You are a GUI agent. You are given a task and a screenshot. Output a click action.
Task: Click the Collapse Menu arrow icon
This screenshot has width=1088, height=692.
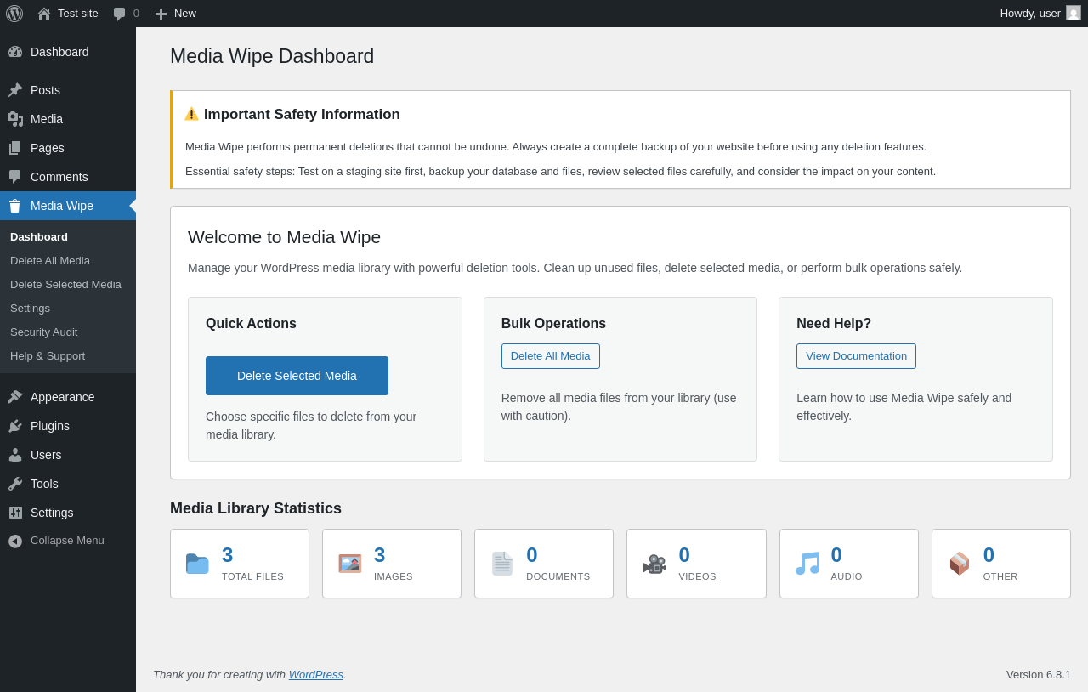(x=15, y=541)
